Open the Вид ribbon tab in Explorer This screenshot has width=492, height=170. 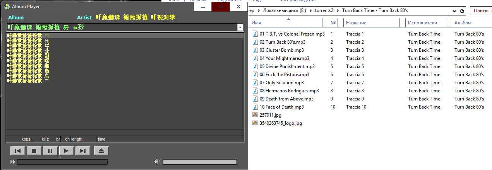(257, 1)
